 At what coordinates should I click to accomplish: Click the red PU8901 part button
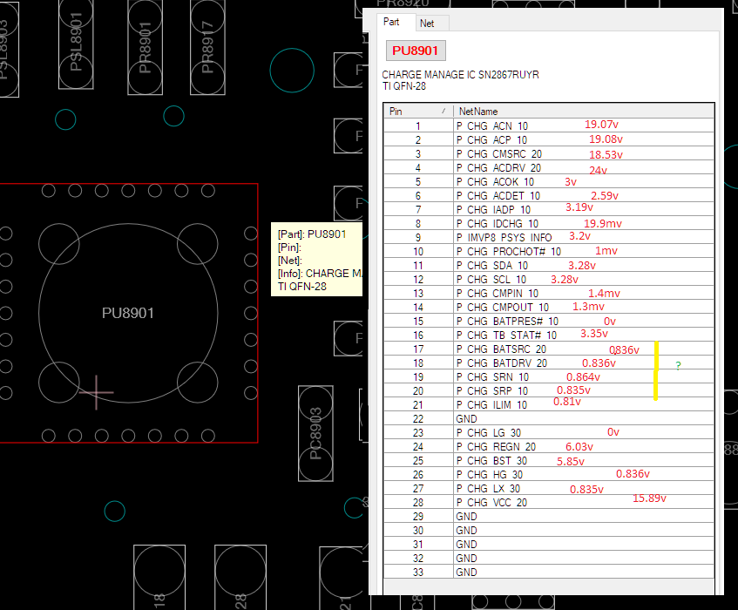pos(415,51)
